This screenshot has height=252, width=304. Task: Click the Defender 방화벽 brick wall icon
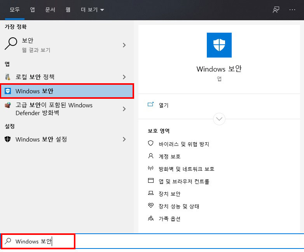coord(8,105)
